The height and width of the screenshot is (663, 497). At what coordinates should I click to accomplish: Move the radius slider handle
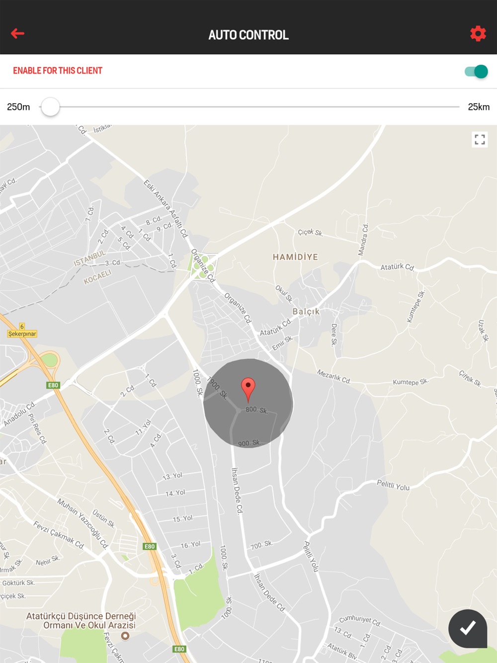(x=50, y=107)
